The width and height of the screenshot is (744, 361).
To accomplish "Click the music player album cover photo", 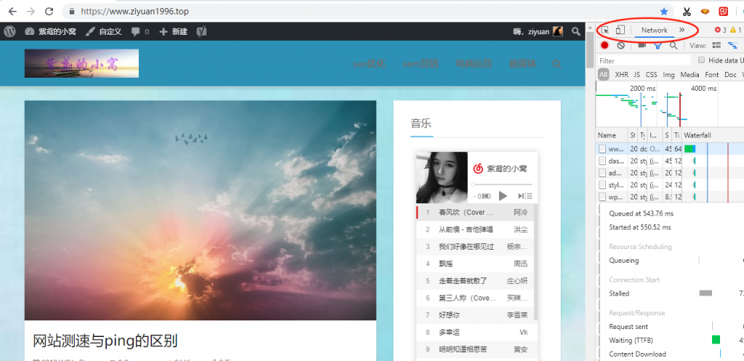I will click(x=442, y=177).
